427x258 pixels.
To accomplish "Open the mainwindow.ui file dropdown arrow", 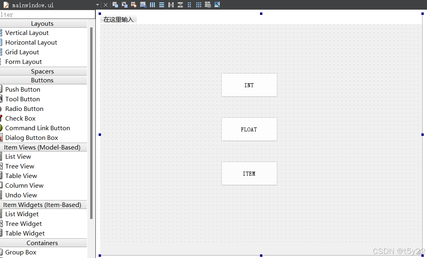I will click(x=97, y=5).
